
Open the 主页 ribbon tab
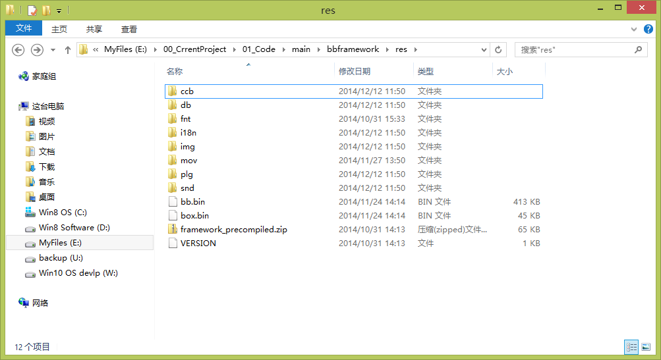(59, 29)
